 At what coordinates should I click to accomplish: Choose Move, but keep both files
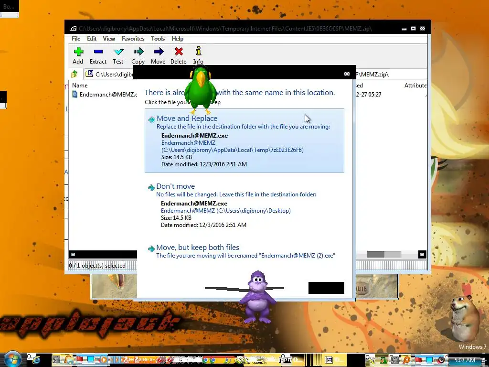coord(244,251)
